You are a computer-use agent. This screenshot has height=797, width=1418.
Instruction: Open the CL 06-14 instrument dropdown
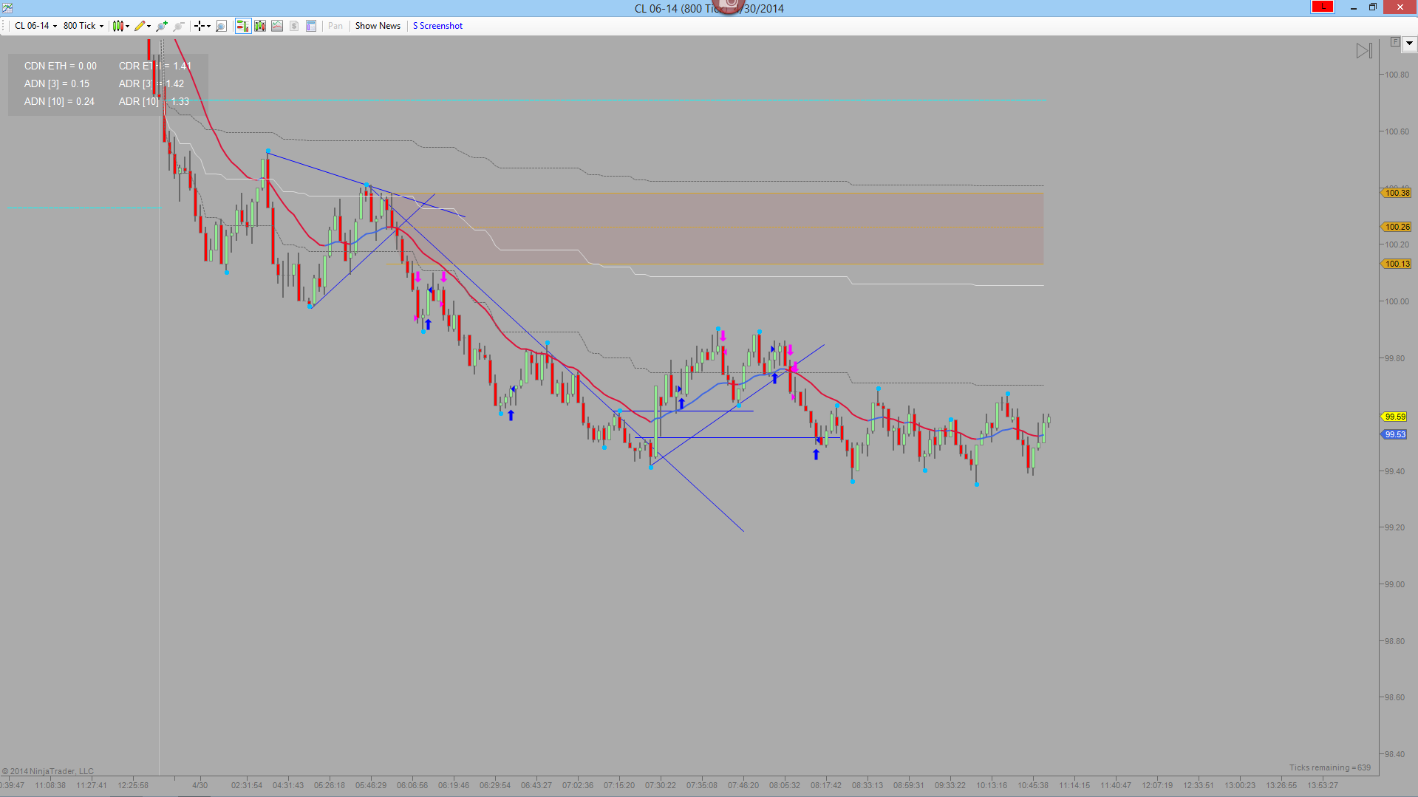coord(35,26)
